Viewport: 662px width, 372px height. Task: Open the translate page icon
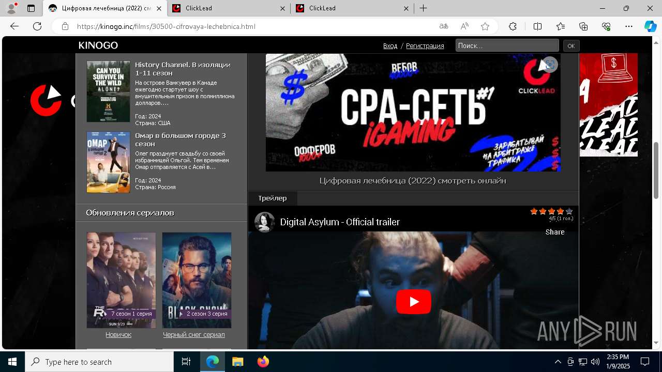(x=444, y=26)
